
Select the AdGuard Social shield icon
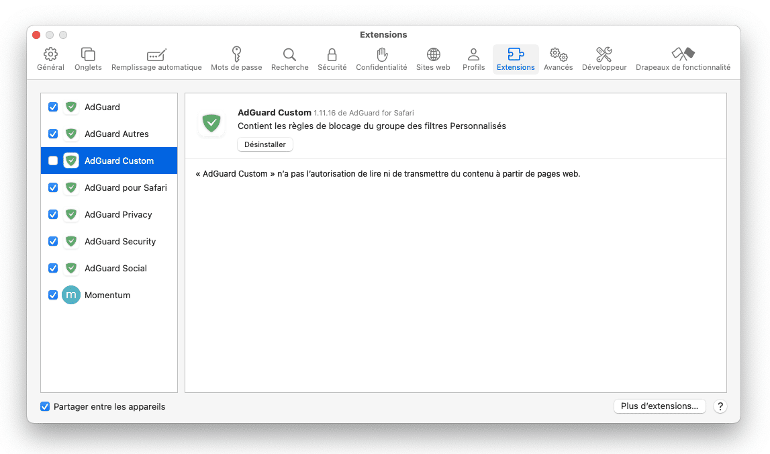pyautogui.click(x=71, y=268)
